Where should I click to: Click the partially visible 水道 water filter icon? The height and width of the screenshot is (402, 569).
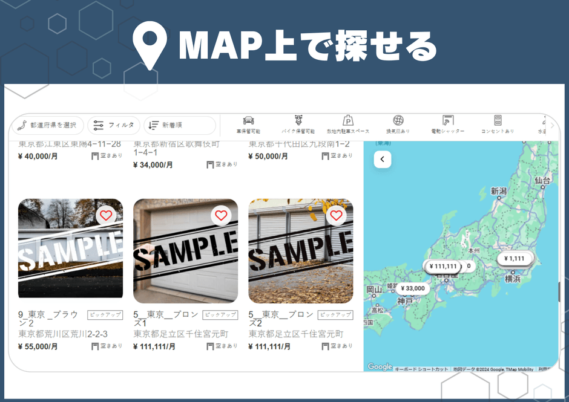(x=543, y=120)
